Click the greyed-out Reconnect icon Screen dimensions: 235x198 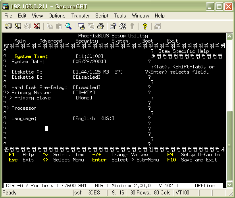point(27,26)
